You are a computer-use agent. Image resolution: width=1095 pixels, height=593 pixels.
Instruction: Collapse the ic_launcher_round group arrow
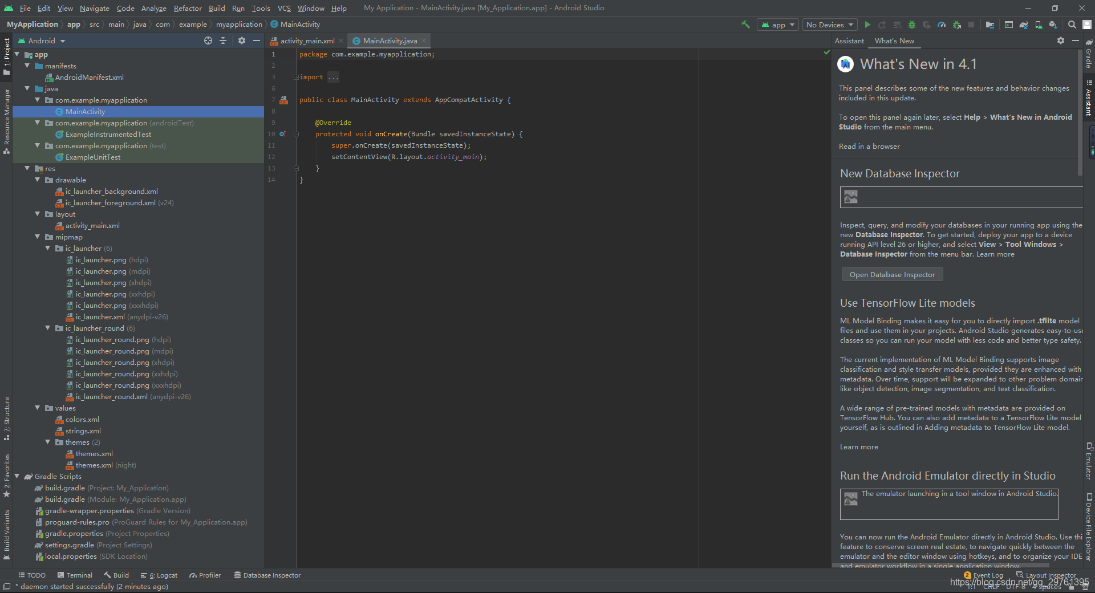click(47, 328)
